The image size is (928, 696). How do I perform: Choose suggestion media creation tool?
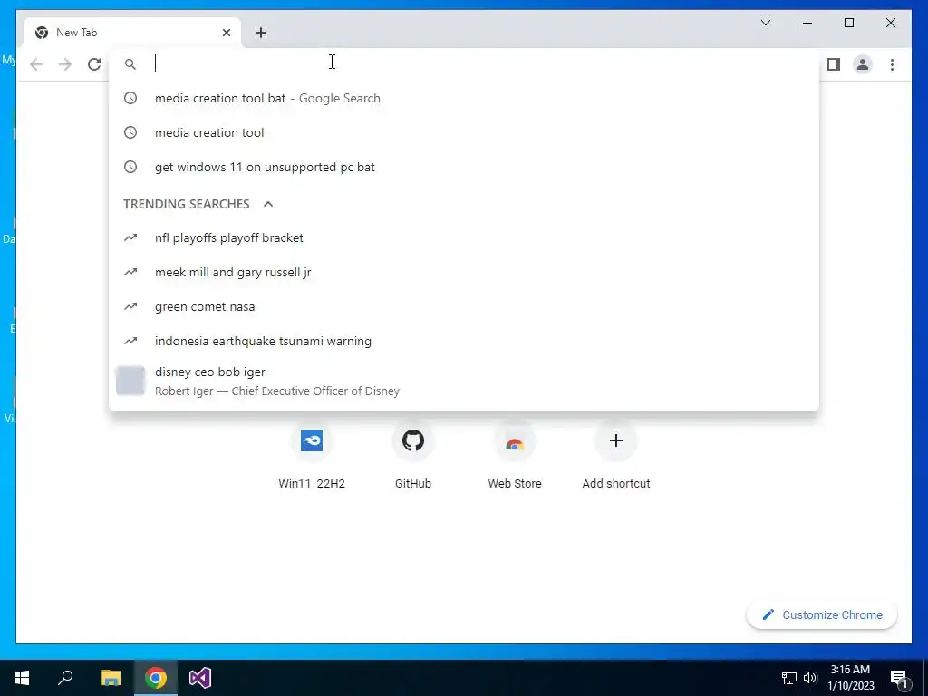click(x=464, y=132)
